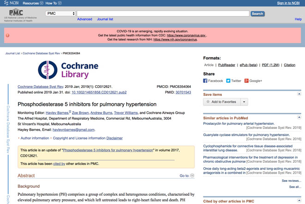The image size is (305, 204).
Task: Open Advanced search link
Action: 85,19
